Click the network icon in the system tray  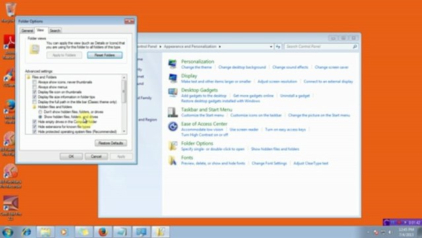coord(383,232)
